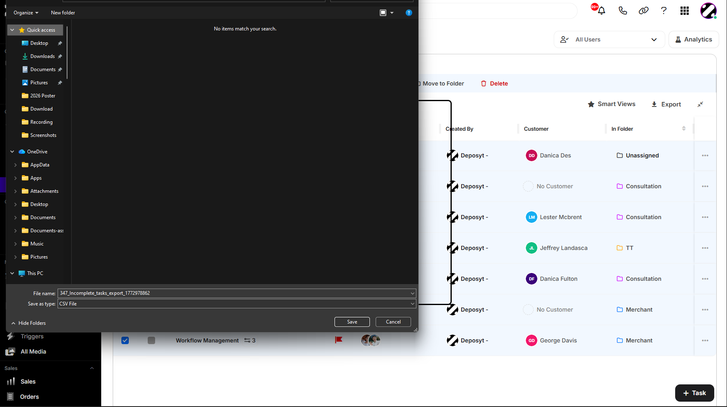The image size is (727, 407).
Task: Click the red flag on Workflow Management
Action: tap(339, 340)
